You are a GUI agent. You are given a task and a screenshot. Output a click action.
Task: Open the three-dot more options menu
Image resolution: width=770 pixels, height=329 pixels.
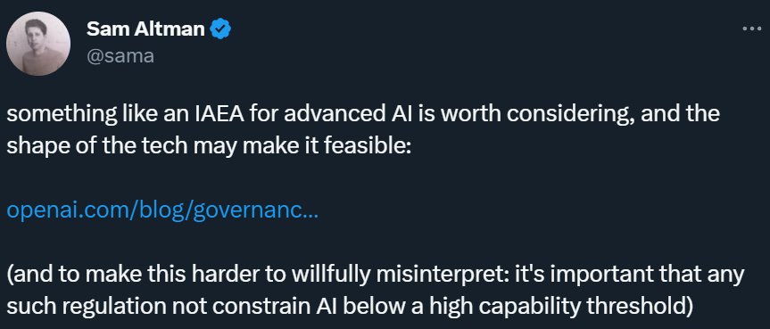pos(751,29)
